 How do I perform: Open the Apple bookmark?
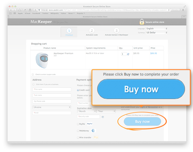20,13
